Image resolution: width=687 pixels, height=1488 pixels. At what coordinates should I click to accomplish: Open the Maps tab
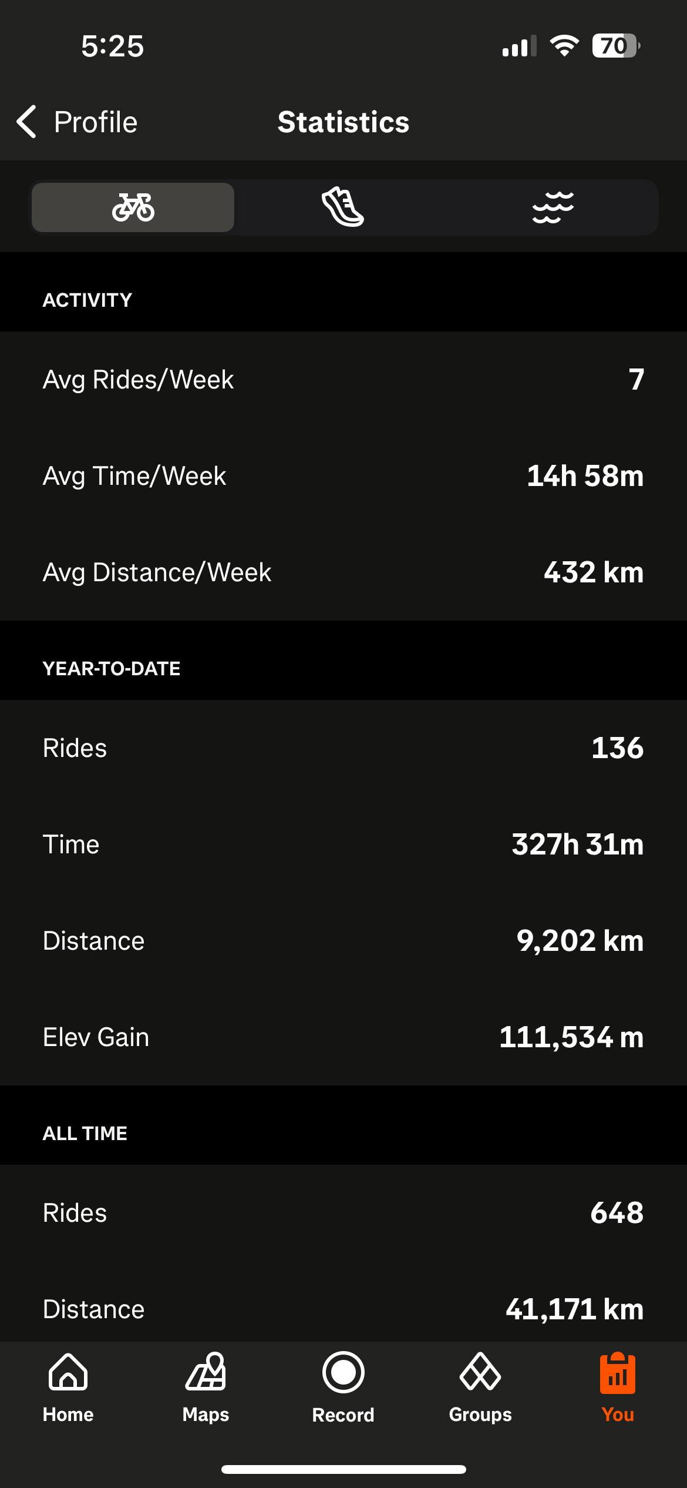click(206, 1388)
